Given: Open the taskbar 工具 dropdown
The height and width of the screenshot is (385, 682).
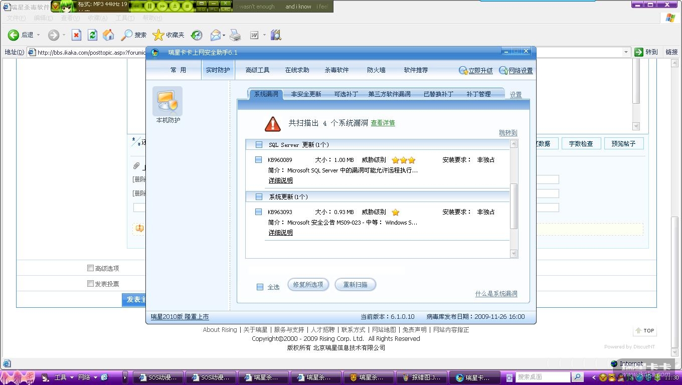Looking at the screenshot, I should 72,377.
